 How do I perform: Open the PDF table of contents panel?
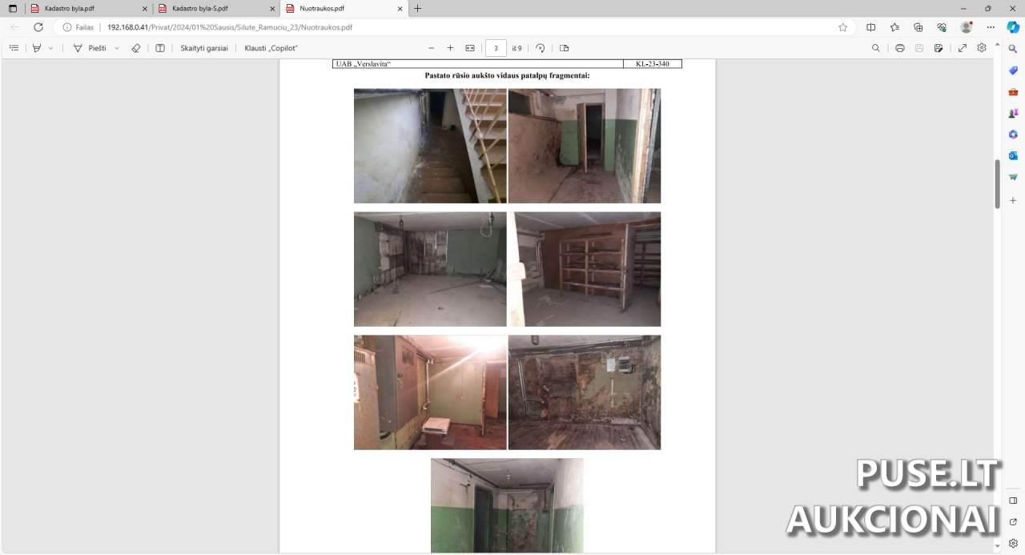coord(14,48)
